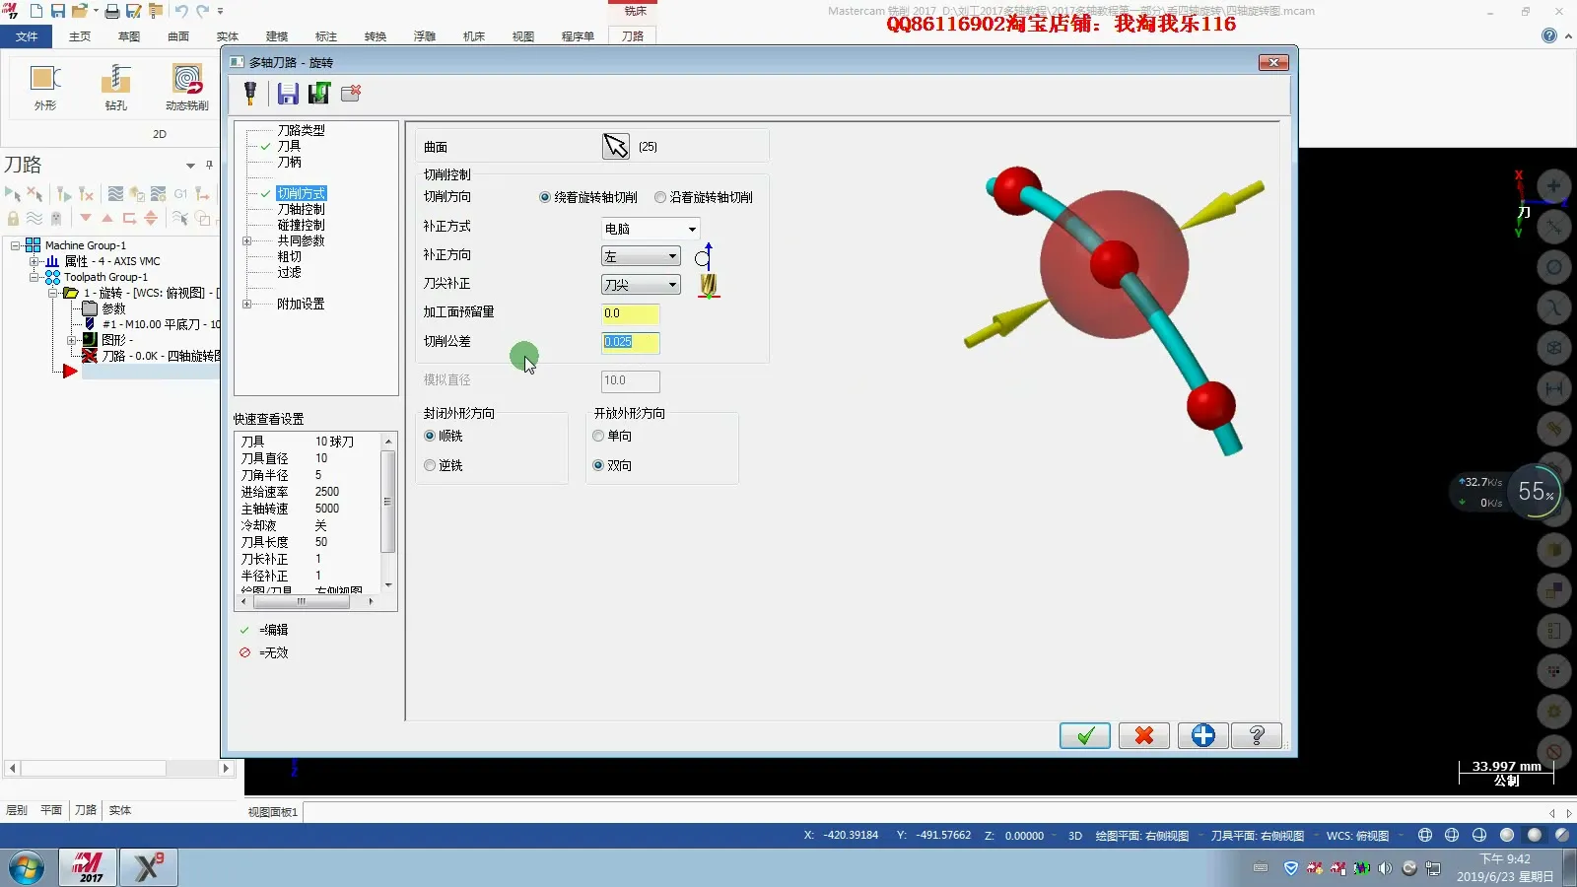This screenshot has width=1577, height=887.
Task: Choose the 逆铣 conventional milling option
Action: pyautogui.click(x=430, y=466)
